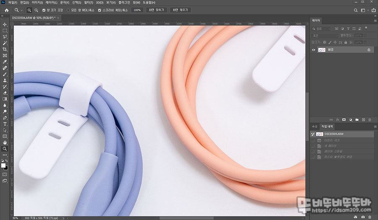Select the Zoom Out magnifier option

tap(36, 10)
